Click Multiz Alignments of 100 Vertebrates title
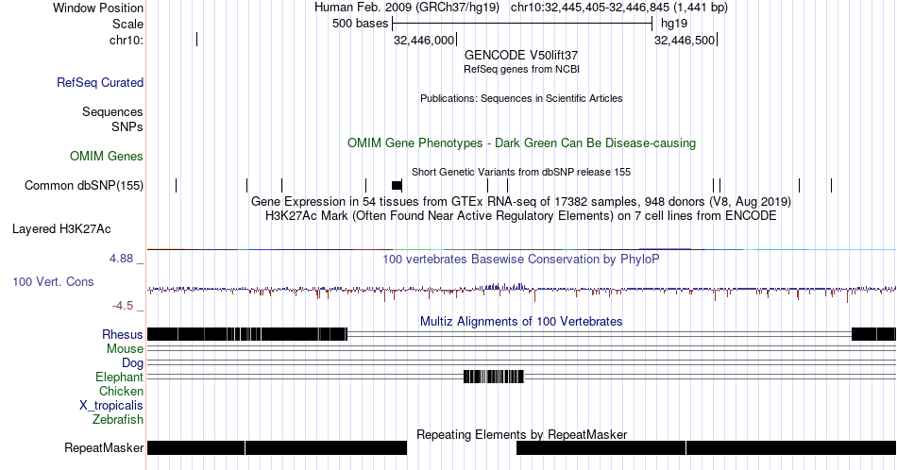The height and width of the screenshot is (470, 897). coord(521,321)
